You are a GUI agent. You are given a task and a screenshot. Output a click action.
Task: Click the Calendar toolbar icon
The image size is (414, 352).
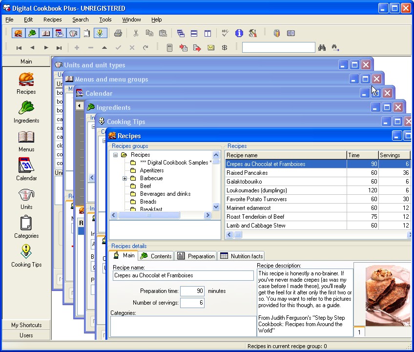(x=60, y=33)
